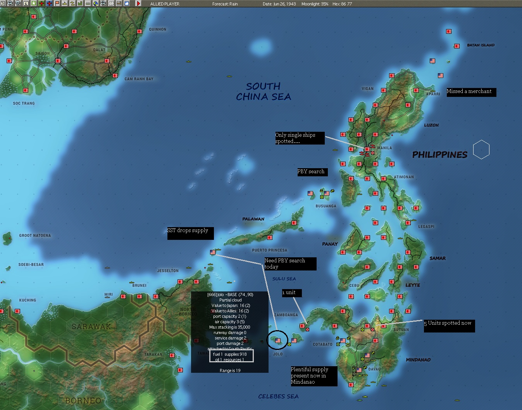
Task: Click the 'ALLIED PLAYER' status text
Action: click(x=165, y=4)
